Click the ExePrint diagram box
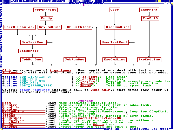The height and width of the screenshot is (130, 173). [149, 10]
